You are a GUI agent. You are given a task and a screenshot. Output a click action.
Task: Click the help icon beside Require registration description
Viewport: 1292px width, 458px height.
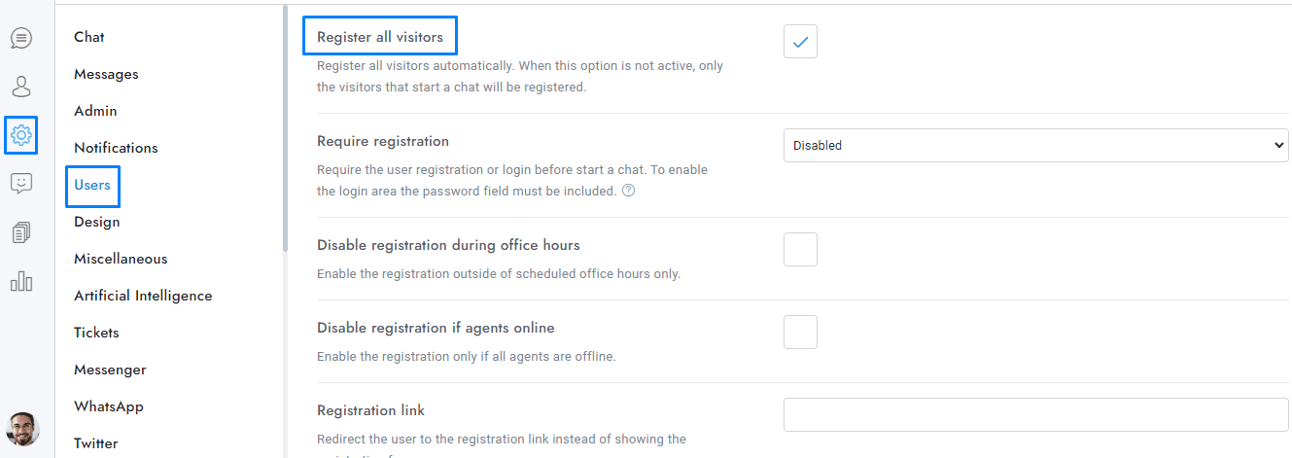click(x=628, y=191)
